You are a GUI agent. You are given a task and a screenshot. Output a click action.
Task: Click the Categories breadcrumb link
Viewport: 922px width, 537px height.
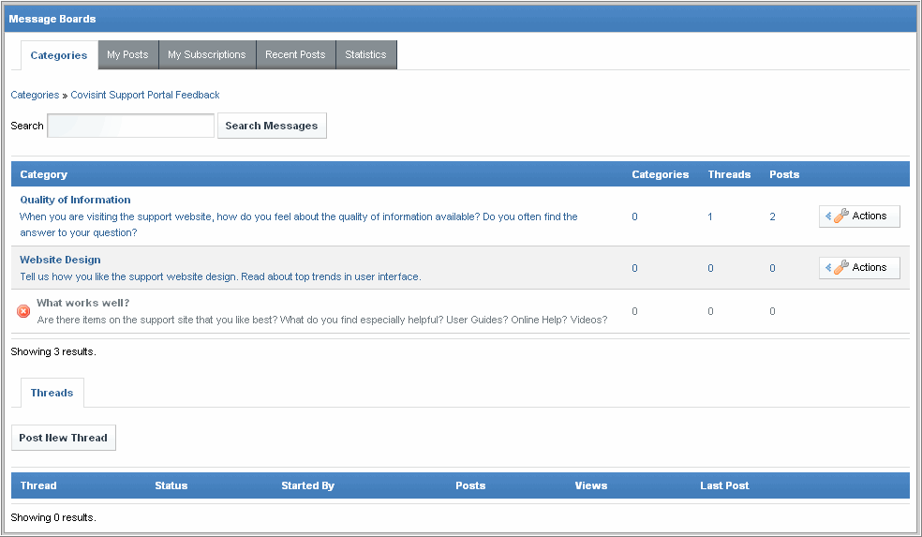coord(35,95)
